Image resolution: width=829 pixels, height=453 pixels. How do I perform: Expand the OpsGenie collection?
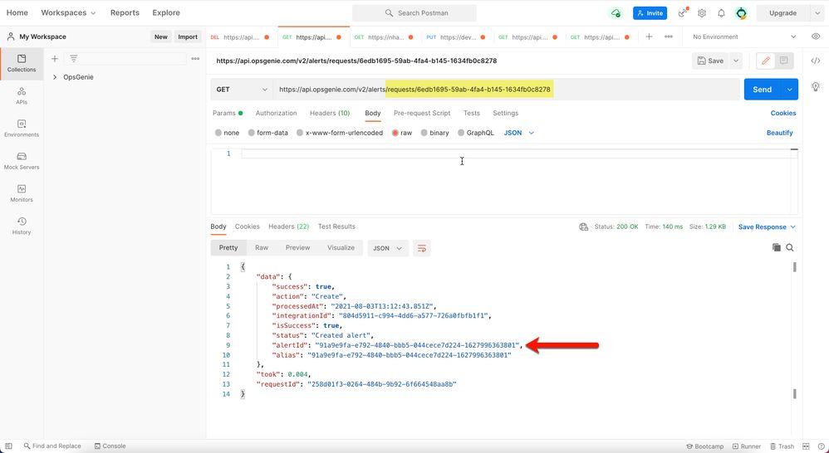[55, 77]
